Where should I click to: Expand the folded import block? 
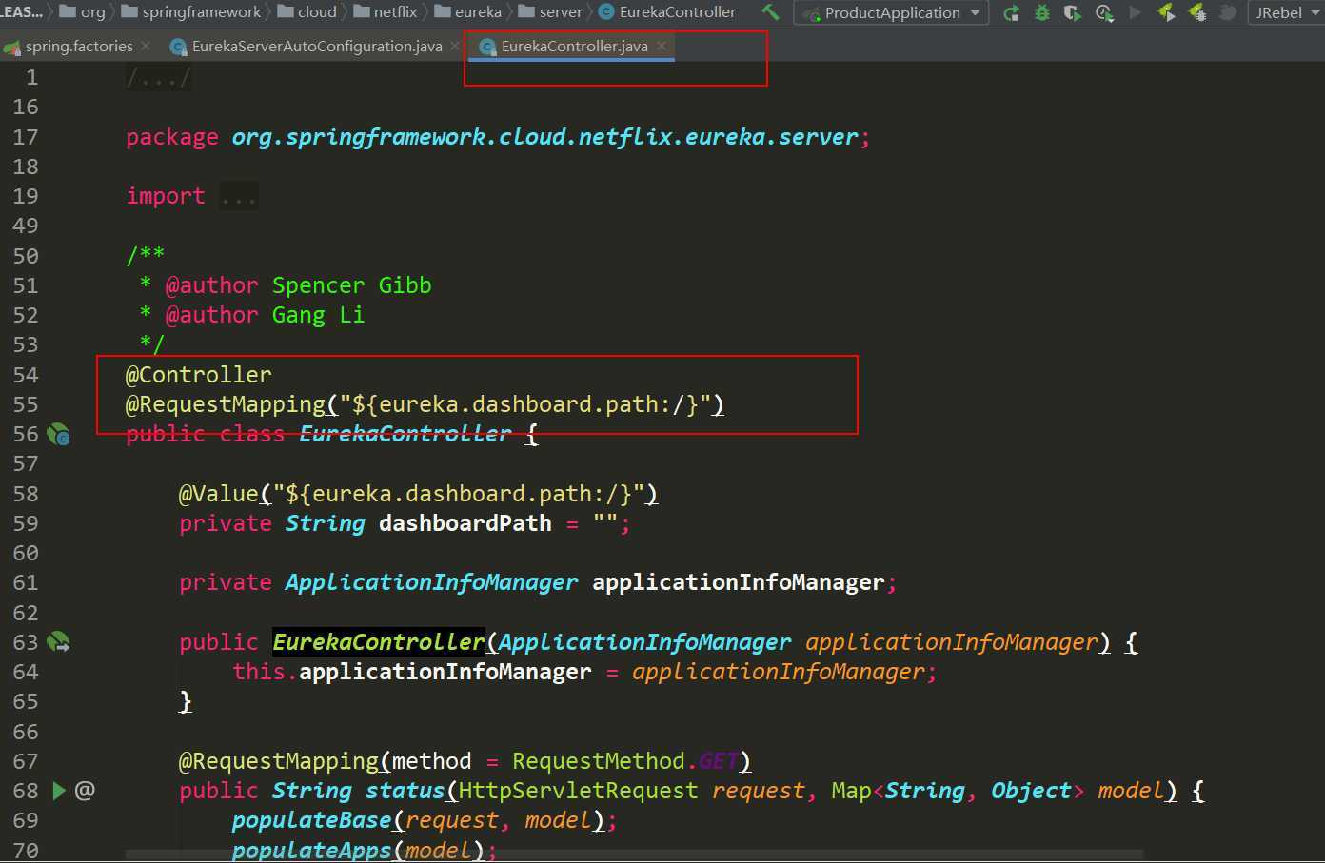pyautogui.click(x=239, y=197)
